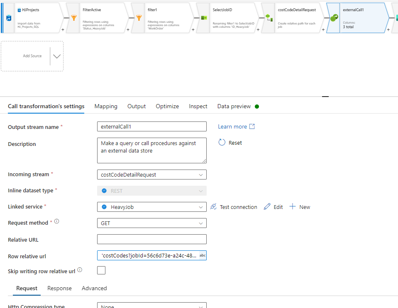The height and width of the screenshot is (308, 398).
Task: Open the Http Compression type dropdown
Action: tap(151, 306)
